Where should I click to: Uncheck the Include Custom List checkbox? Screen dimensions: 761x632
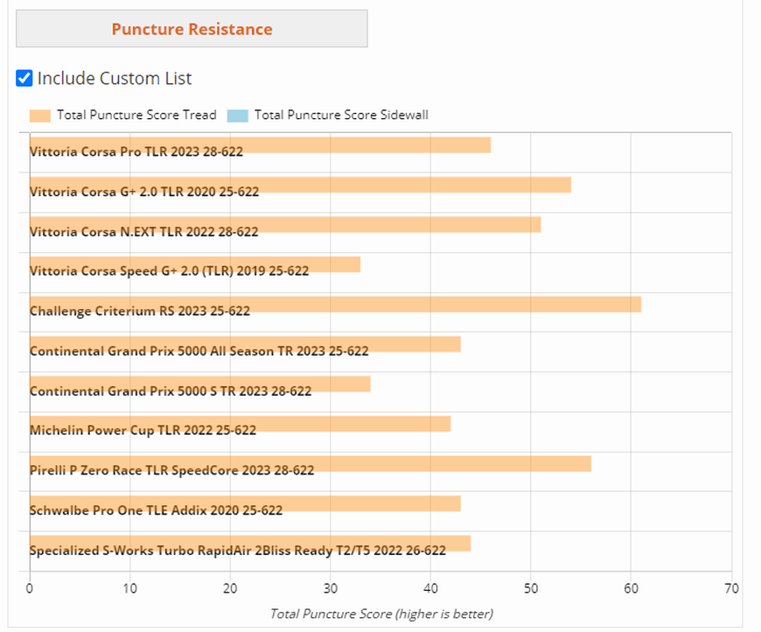tap(24, 79)
